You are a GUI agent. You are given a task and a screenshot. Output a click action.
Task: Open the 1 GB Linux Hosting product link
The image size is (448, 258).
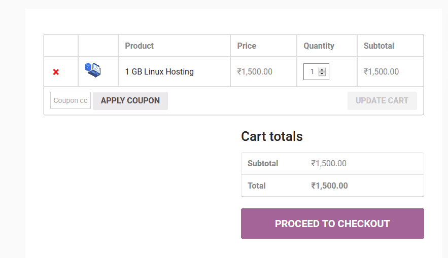[159, 72]
